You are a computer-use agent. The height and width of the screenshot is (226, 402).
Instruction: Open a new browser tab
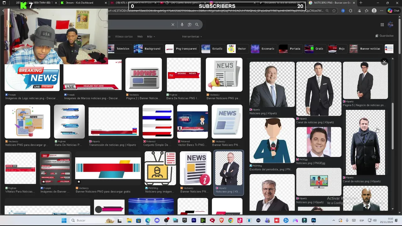click(x=361, y=3)
